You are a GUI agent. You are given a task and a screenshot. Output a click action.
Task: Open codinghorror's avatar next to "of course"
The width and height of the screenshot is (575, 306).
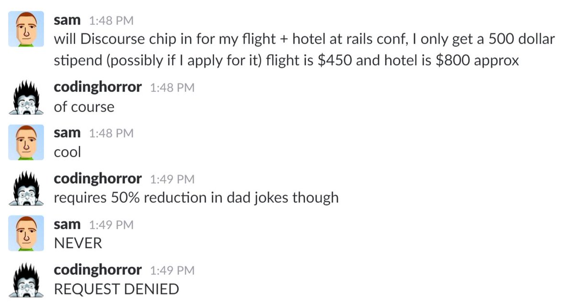[26, 97]
